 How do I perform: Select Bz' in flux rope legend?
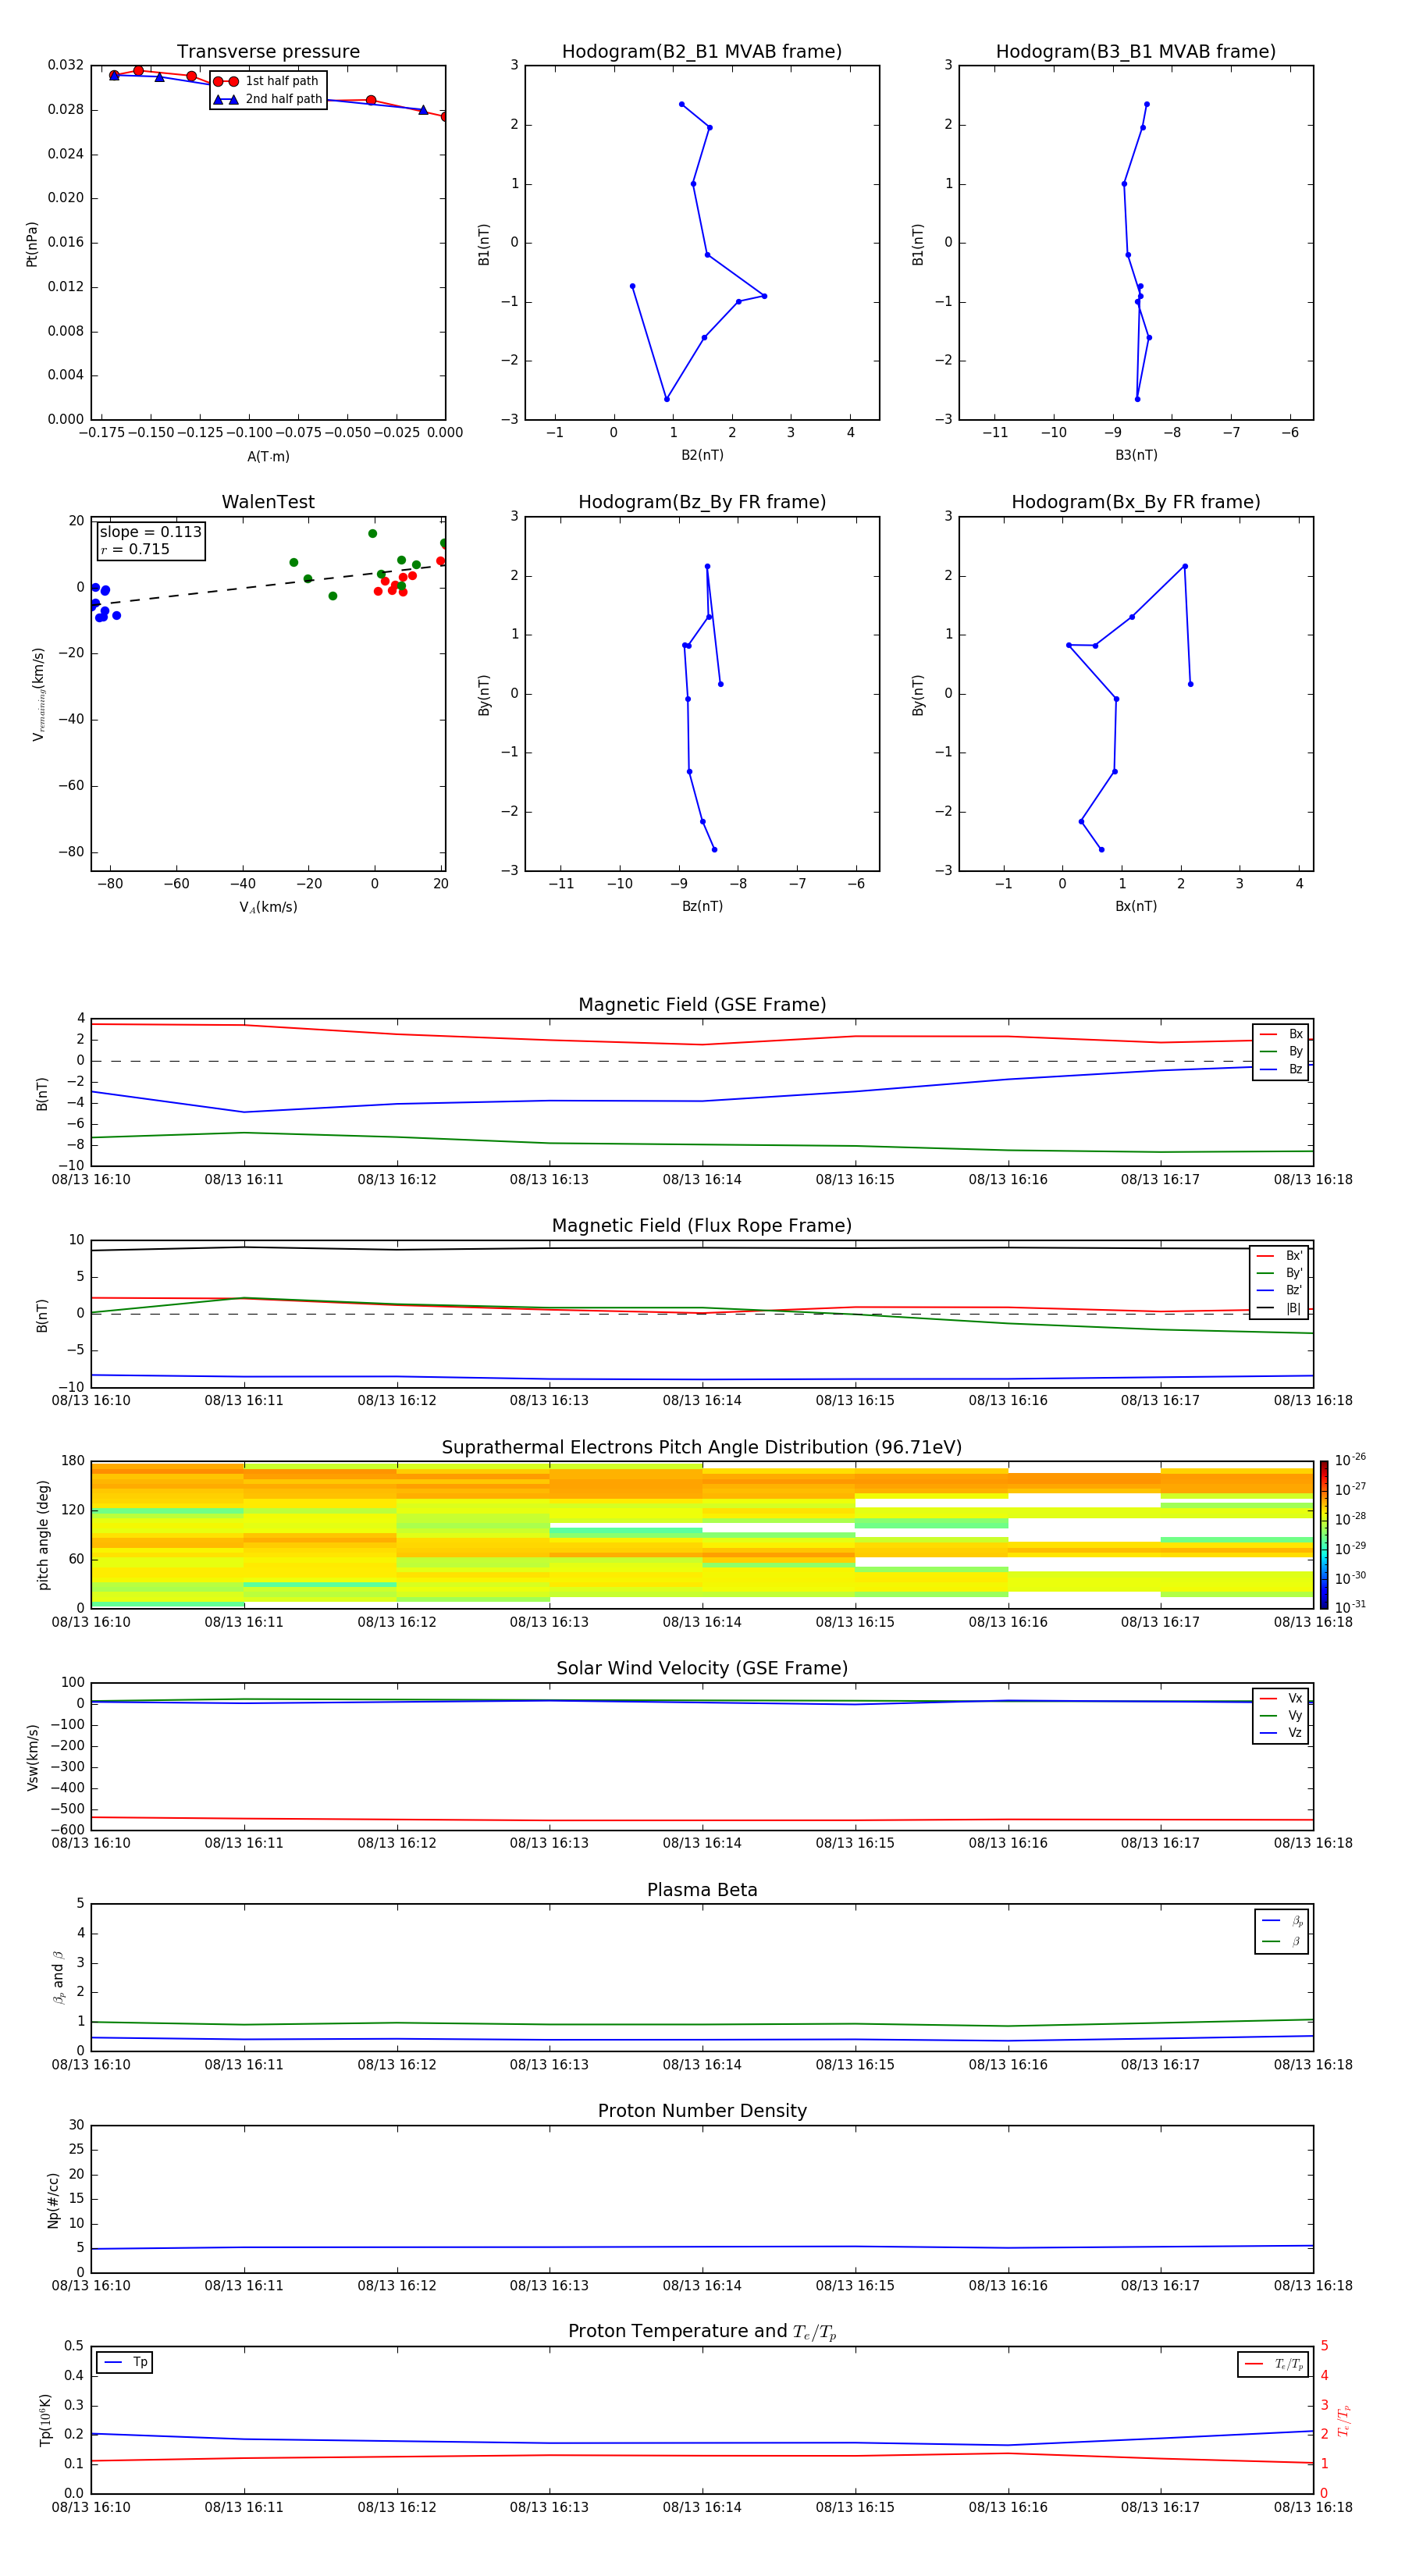(x=1280, y=1291)
